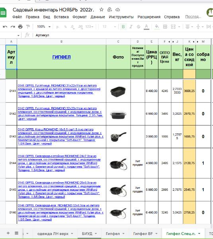This screenshot has height=239, width=213.
Task: Click the document title Садовый инвентарь
Action: click(53, 10)
